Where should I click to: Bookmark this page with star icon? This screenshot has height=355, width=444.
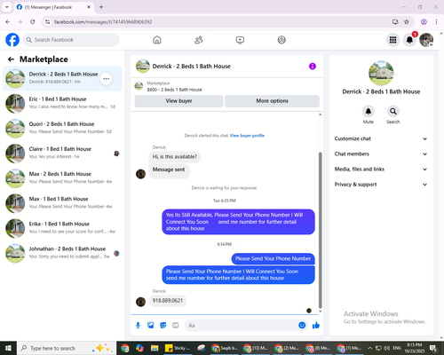coord(407,22)
